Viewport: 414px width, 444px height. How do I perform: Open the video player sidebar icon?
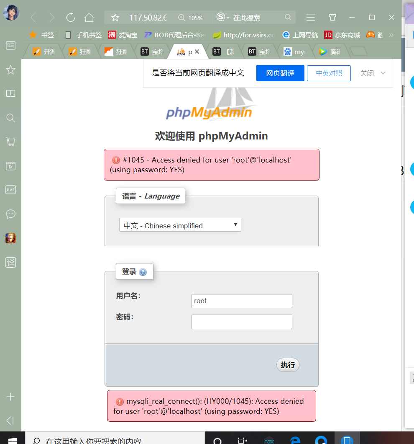(x=11, y=166)
